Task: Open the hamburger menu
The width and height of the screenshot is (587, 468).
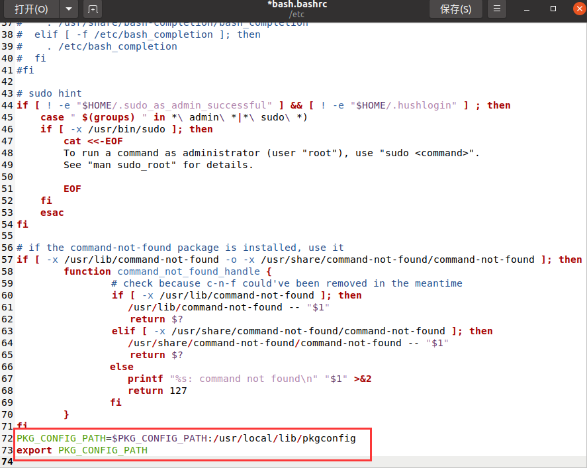Action: [x=497, y=9]
